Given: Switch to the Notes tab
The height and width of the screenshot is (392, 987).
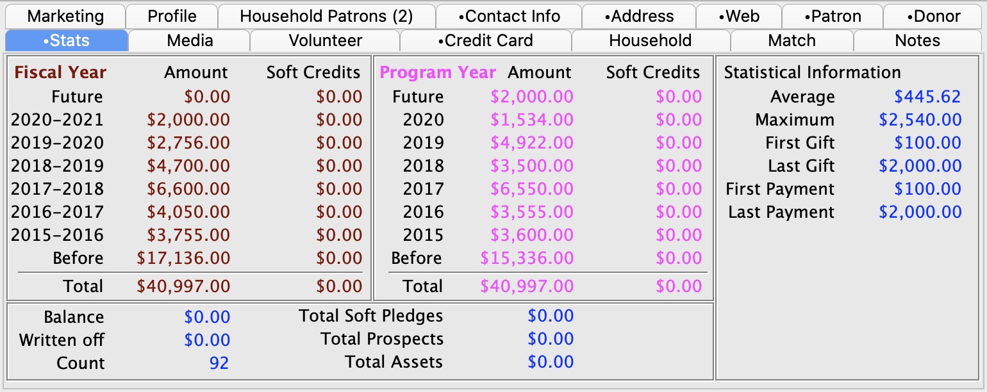Looking at the screenshot, I should point(917,40).
